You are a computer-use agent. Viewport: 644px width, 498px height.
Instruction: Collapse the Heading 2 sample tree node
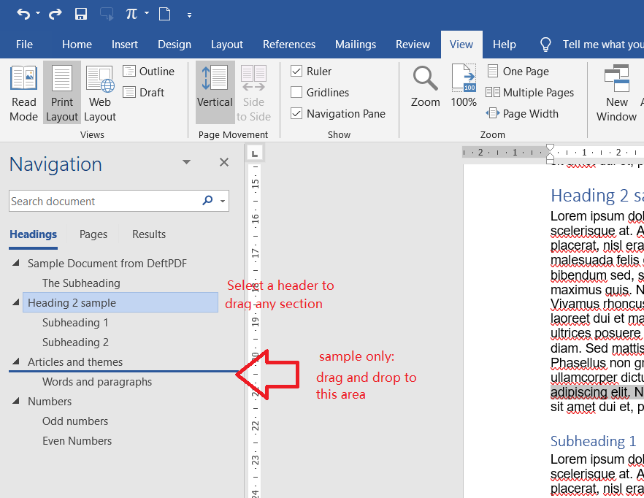16,302
